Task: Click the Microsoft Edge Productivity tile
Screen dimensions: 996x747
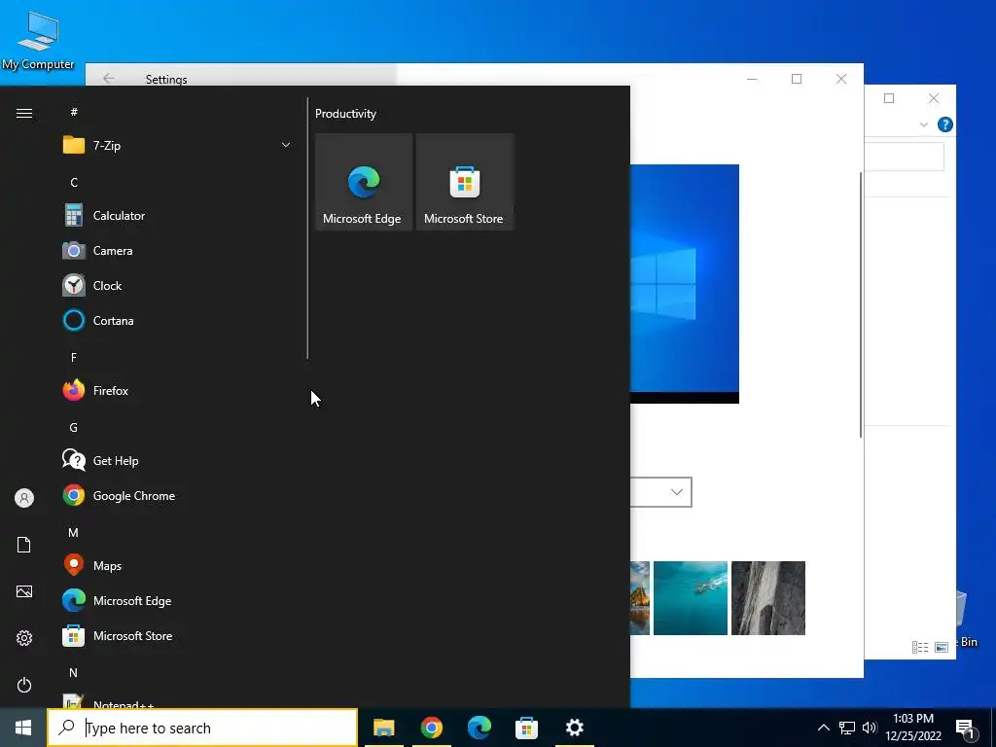Action: (x=364, y=182)
